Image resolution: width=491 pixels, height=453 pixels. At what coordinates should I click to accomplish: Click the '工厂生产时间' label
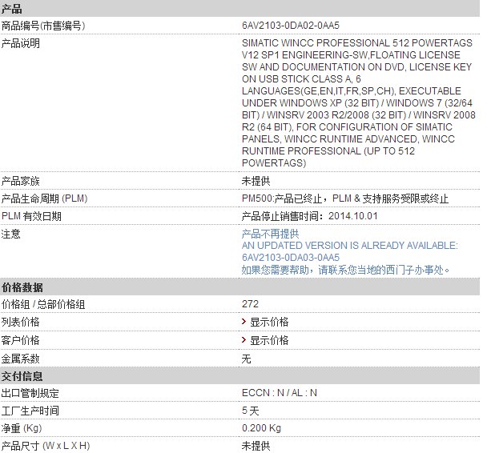[x=30, y=411]
